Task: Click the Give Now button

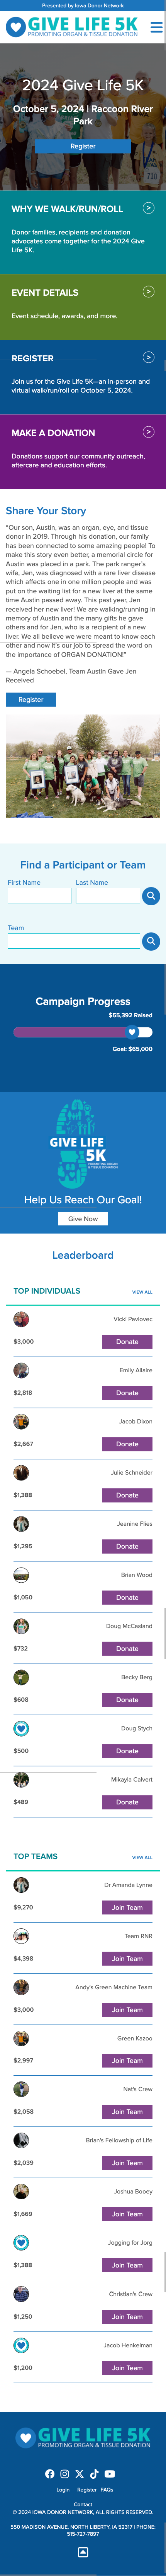Action: (x=83, y=1219)
